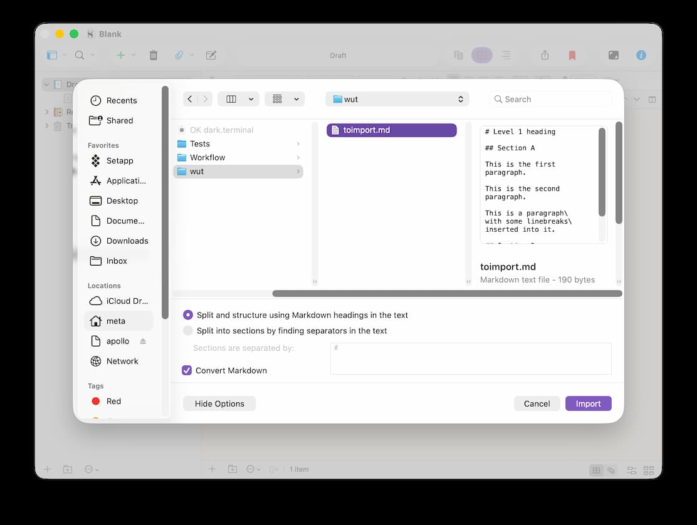Select Split using Markdown headings option
This screenshot has width=697, height=525.
(188, 315)
